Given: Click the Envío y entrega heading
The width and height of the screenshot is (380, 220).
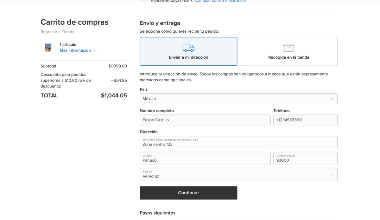Looking at the screenshot, I should point(160,23).
